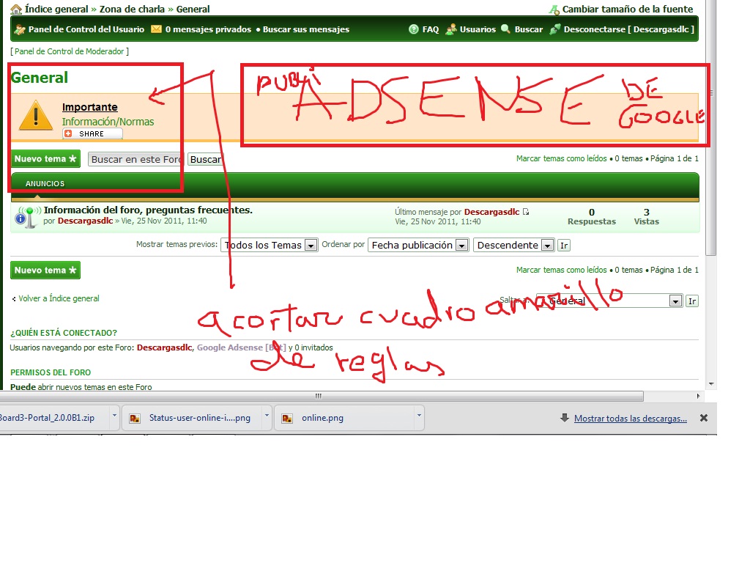Open Descargasdlc in the online users list
The height and width of the screenshot is (563, 750).
click(164, 347)
